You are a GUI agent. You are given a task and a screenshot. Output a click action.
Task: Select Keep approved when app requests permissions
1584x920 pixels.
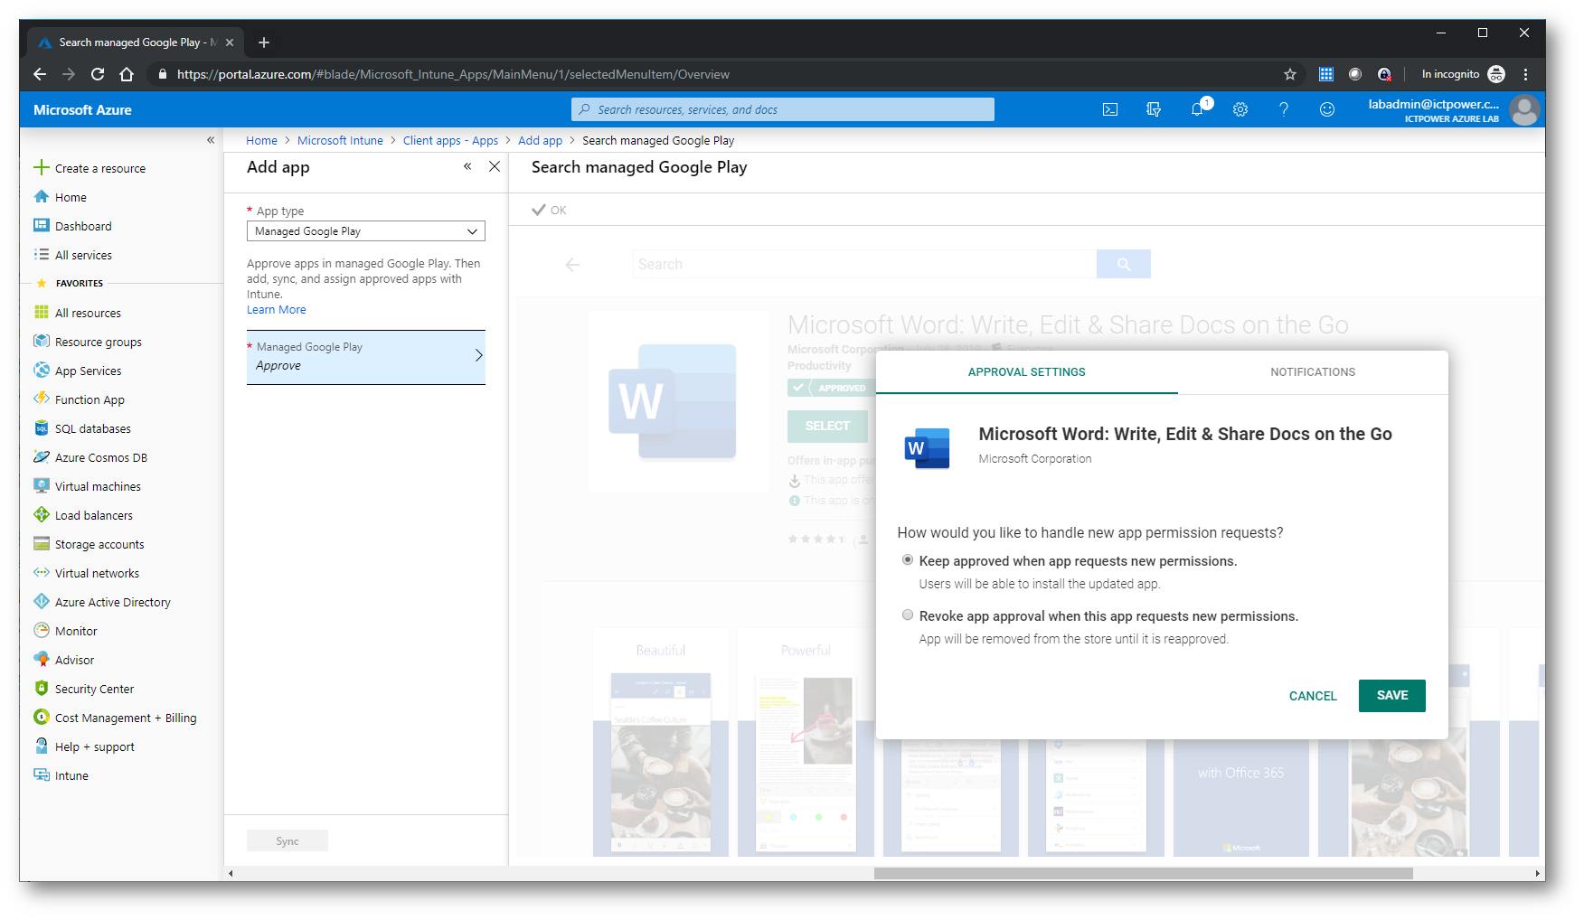coord(908,560)
